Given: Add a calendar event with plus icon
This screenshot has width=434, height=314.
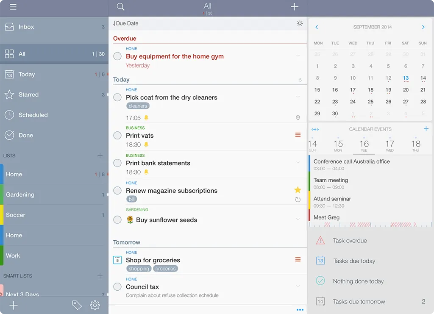Looking at the screenshot, I should pos(426,129).
